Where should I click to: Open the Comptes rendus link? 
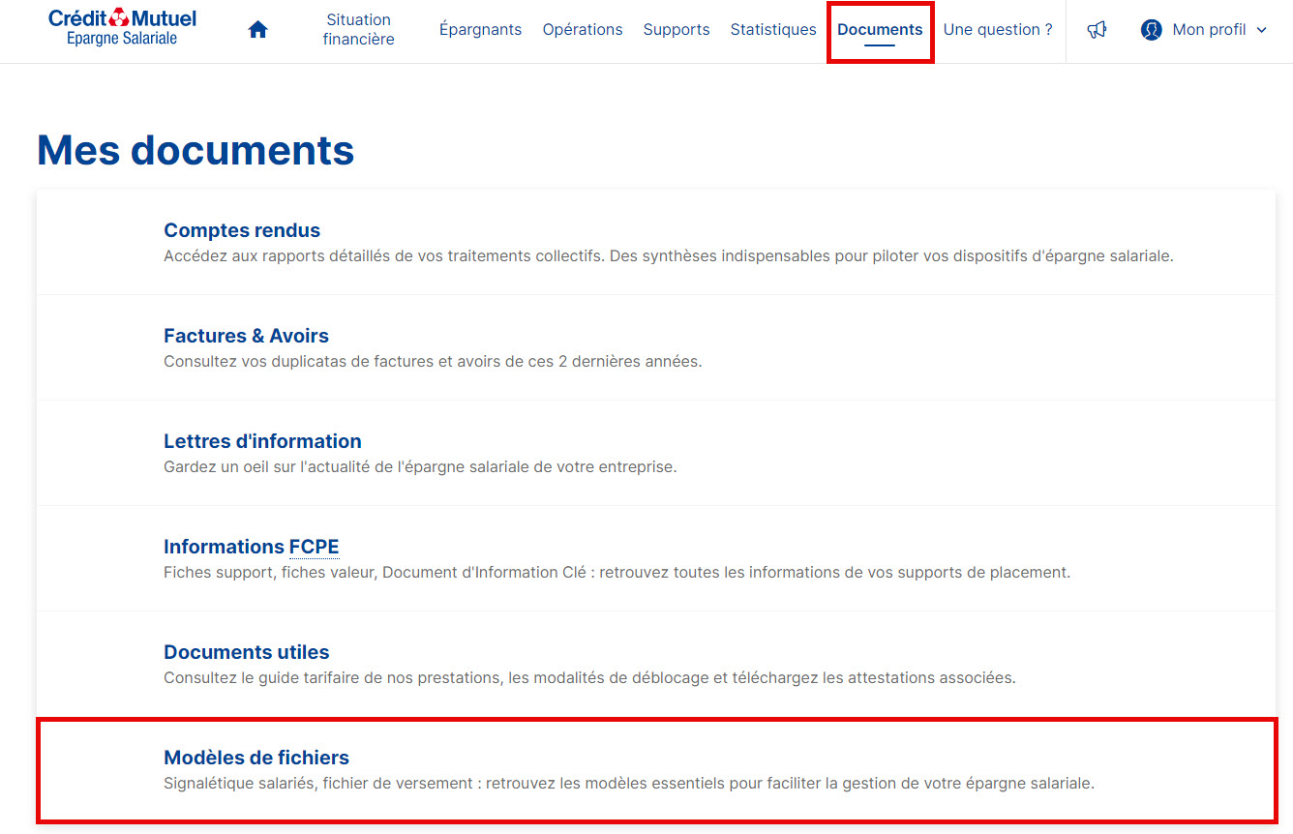pyautogui.click(x=242, y=230)
